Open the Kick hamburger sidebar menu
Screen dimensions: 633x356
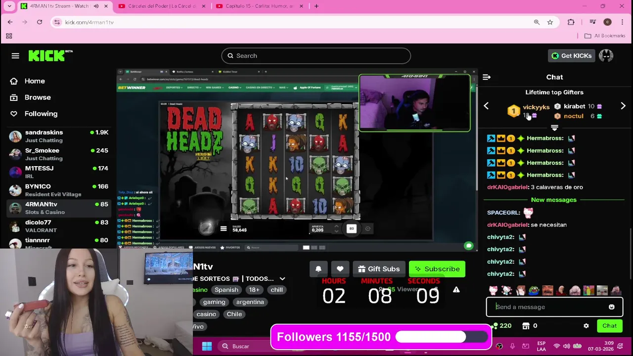point(15,56)
